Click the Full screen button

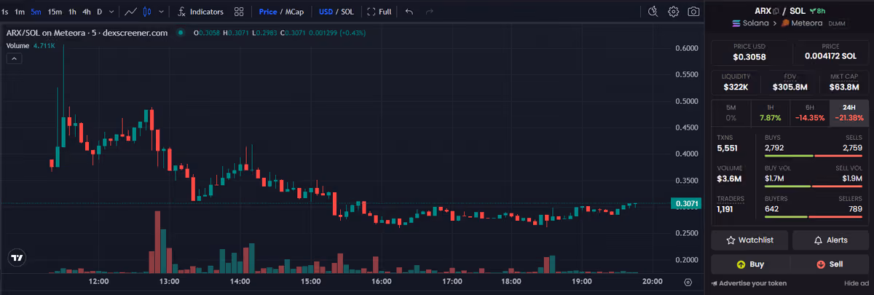[x=379, y=12]
